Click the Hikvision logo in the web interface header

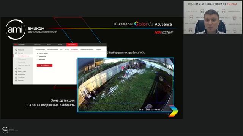19,45
